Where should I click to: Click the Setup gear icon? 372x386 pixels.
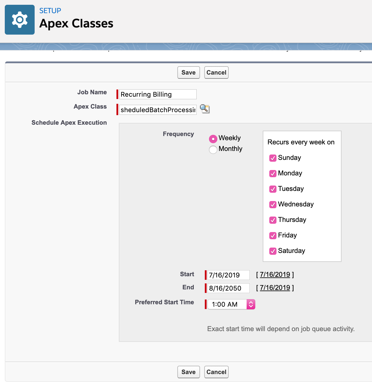(20, 20)
